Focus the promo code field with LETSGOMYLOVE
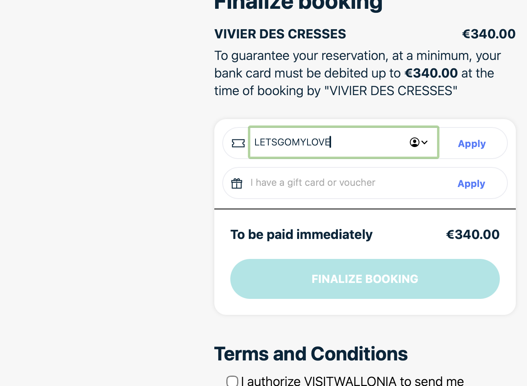This screenshot has width=527, height=386. 328,142
